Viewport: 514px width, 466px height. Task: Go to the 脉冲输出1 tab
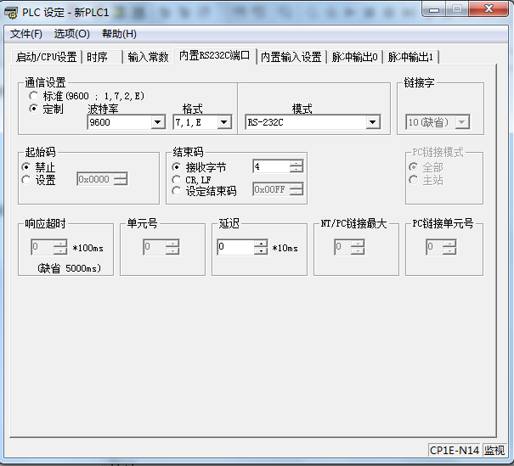coord(411,57)
